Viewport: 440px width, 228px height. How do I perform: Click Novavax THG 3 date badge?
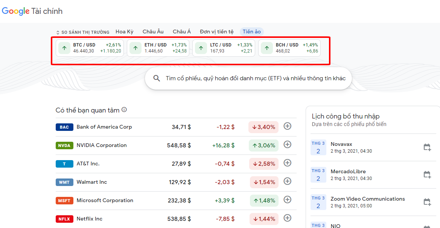[x=318, y=147]
